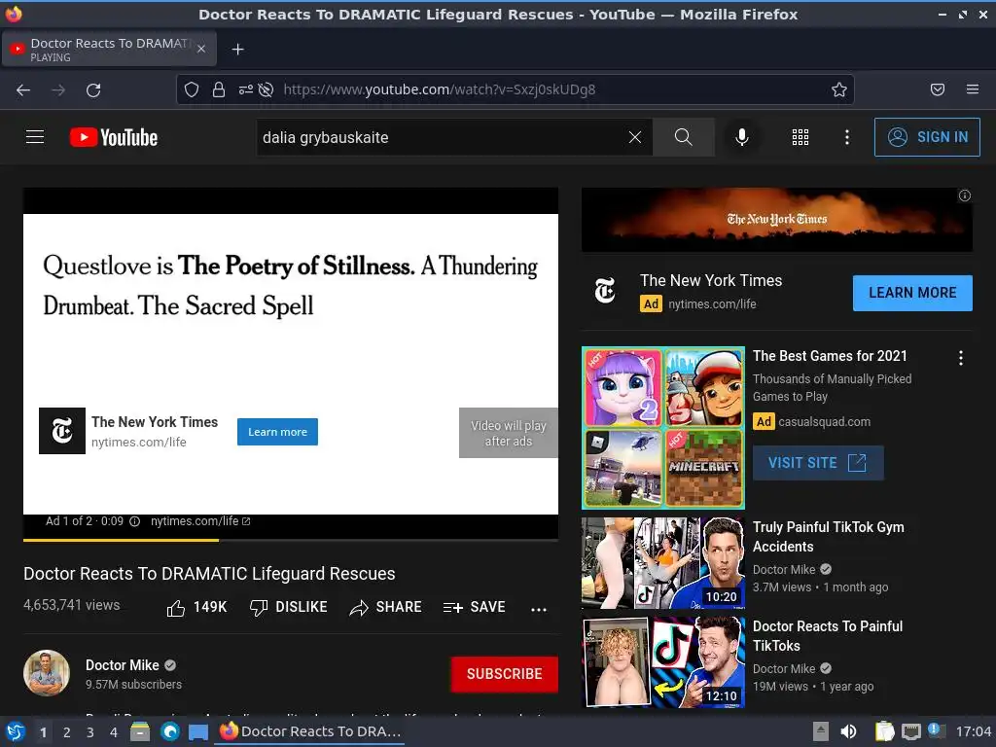Open The Best Games for 2021 thumbnail

(x=663, y=428)
